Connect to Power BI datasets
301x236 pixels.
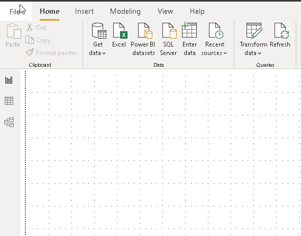coord(143,39)
